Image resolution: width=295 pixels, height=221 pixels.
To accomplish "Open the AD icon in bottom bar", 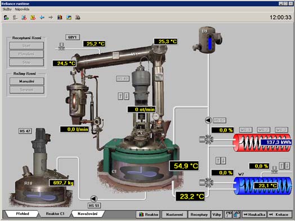I will (237, 214).
